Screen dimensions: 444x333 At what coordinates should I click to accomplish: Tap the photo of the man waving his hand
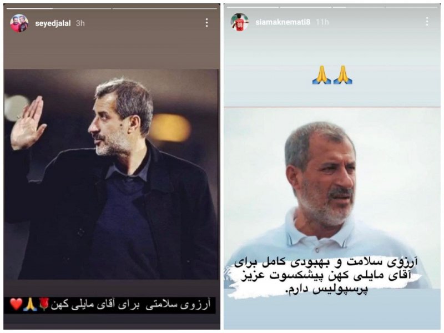111,174
